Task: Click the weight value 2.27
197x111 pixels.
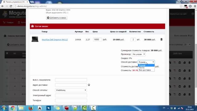Action: [88, 40]
